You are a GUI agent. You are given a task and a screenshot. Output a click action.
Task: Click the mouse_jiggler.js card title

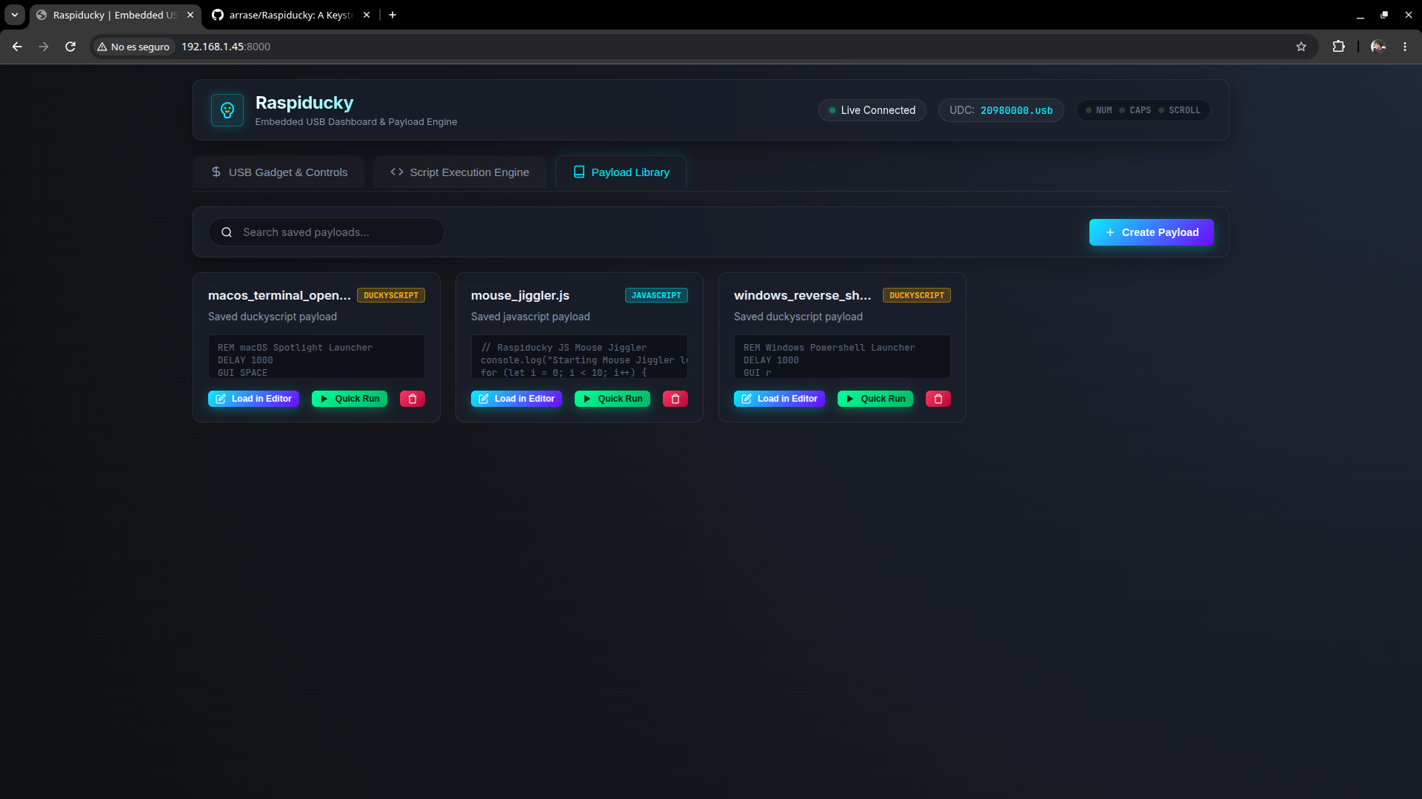pyautogui.click(x=520, y=295)
